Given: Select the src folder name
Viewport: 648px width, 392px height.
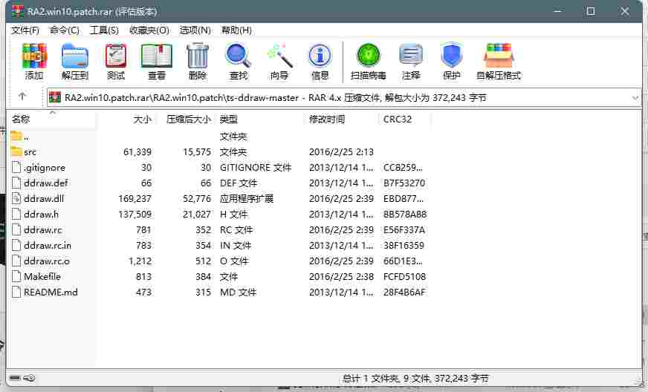Looking at the screenshot, I should pyautogui.click(x=30, y=152).
